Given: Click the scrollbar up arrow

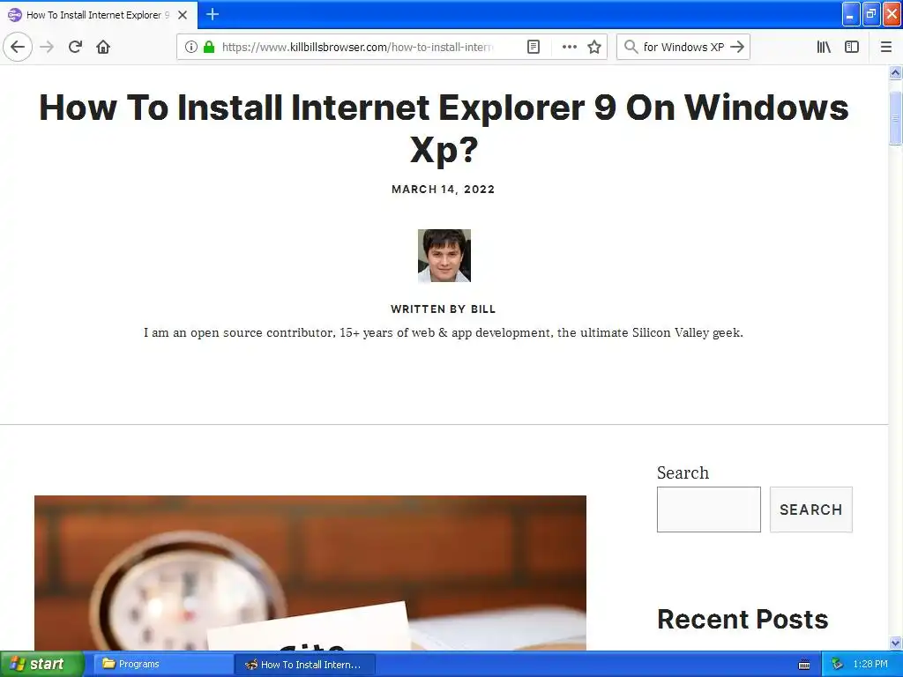Looking at the screenshot, I should click(895, 72).
